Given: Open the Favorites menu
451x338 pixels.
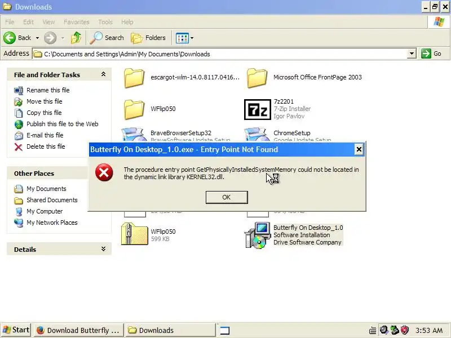Looking at the screenshot, I should point(77,22).
